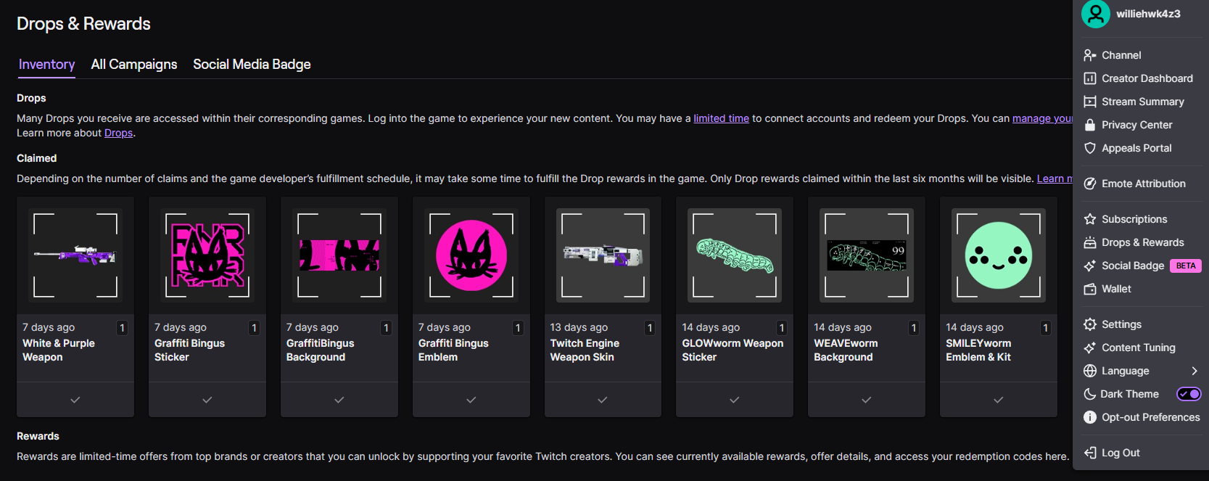The width and height of the screenshot is (1209, 481).
Task: Toggle the Dark Theme switch
Action: (1189, 394)
